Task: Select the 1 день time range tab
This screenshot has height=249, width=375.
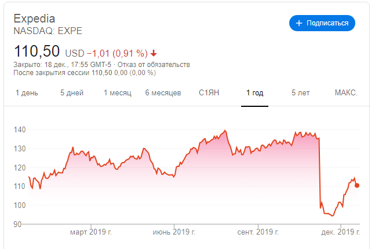Action: click(x=27, y=92)
